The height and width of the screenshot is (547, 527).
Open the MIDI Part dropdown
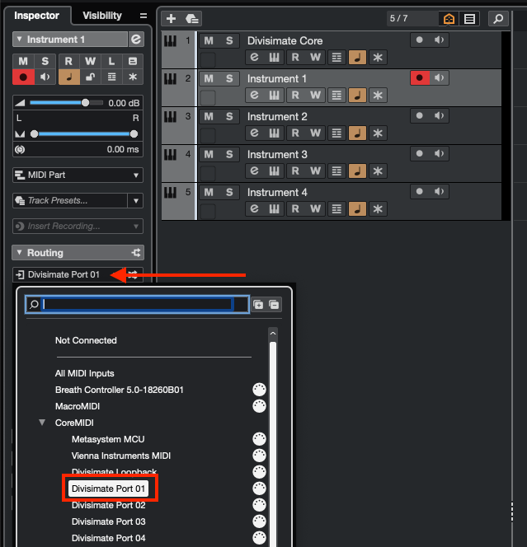[78, 175]
